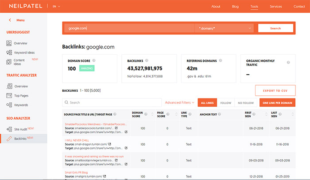Image resolution: width=310 pixels, height=180 pixels.
Task: Click 01-25-2019 Last Seen date cell
Action: 283,176
